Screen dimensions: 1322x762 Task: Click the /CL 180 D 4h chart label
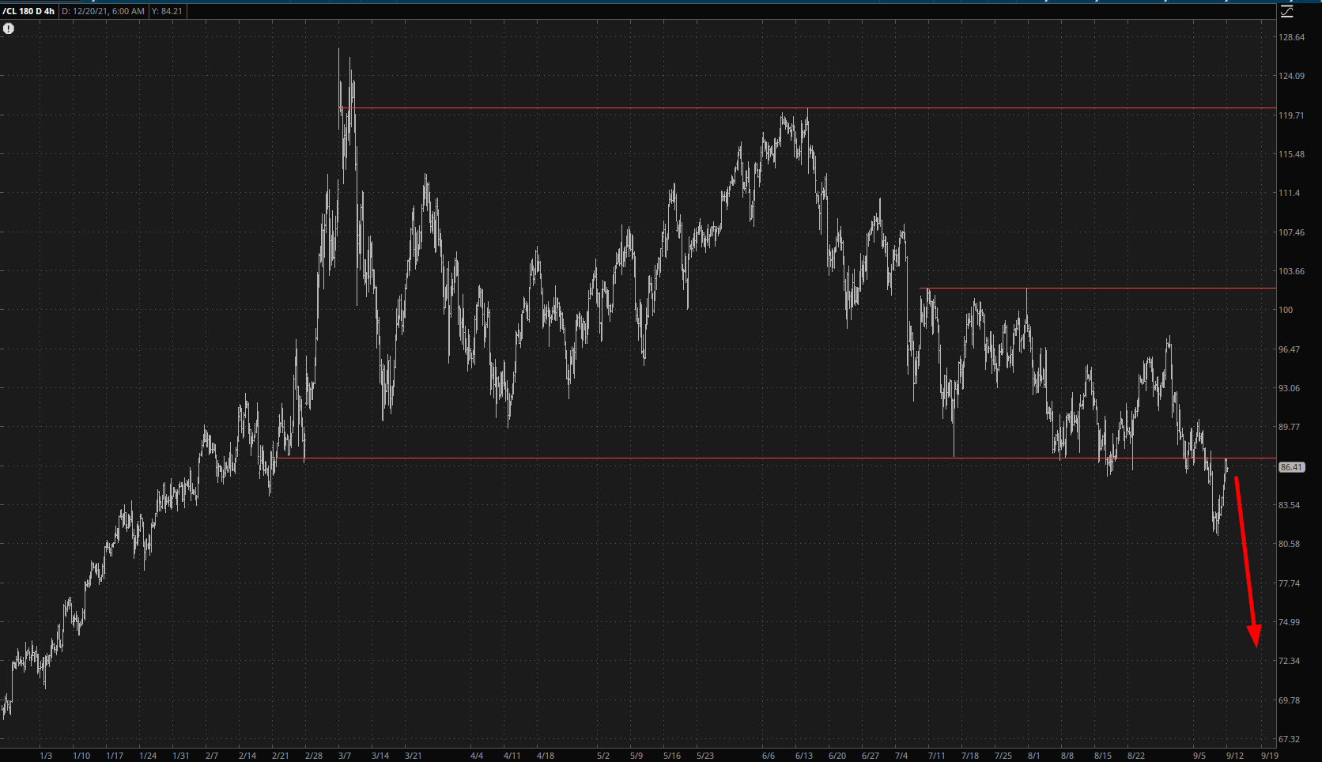tap(28, 11)
